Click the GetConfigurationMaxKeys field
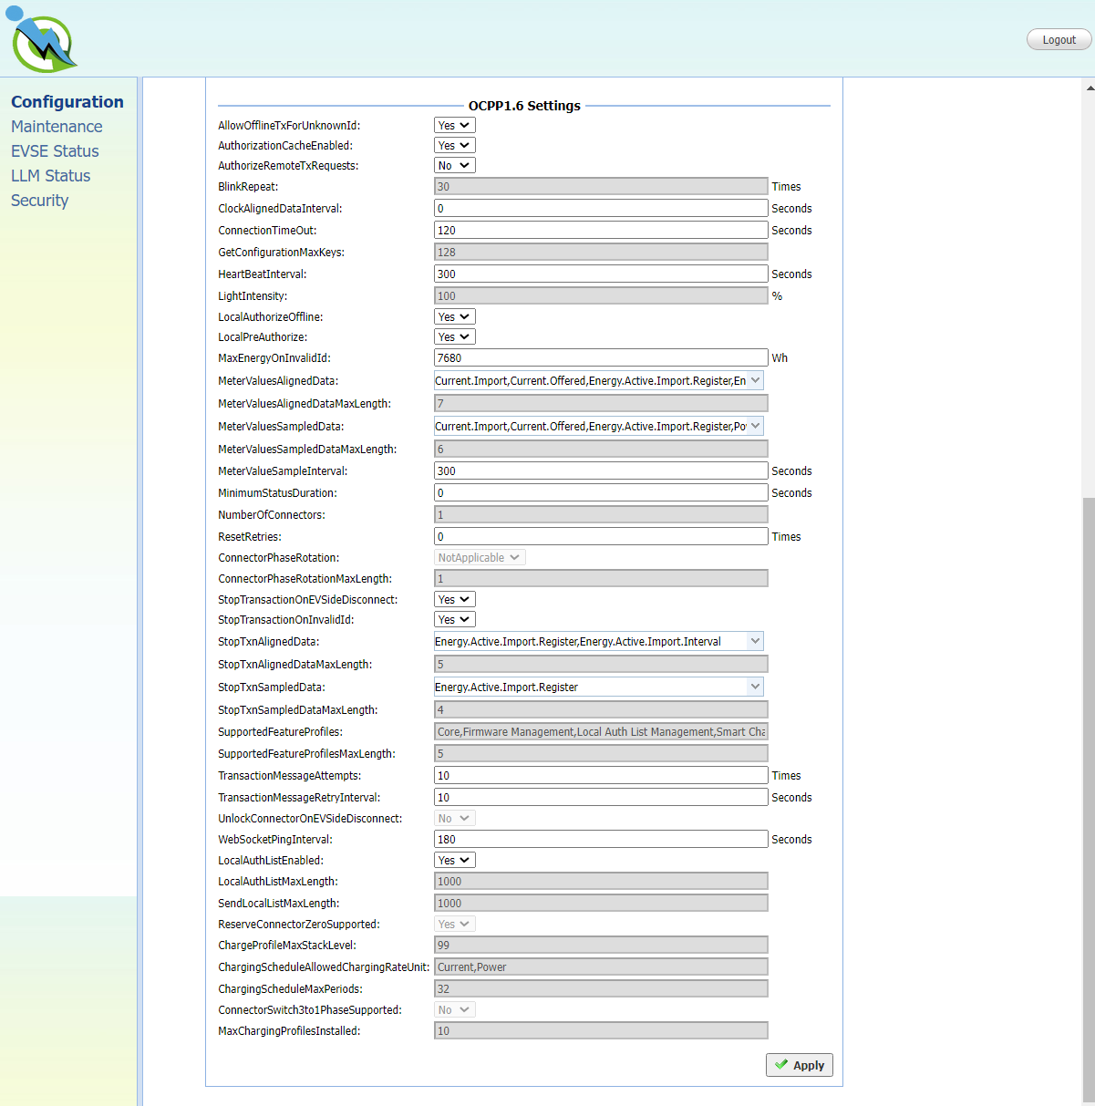1095x1106 pixels. 601,253
